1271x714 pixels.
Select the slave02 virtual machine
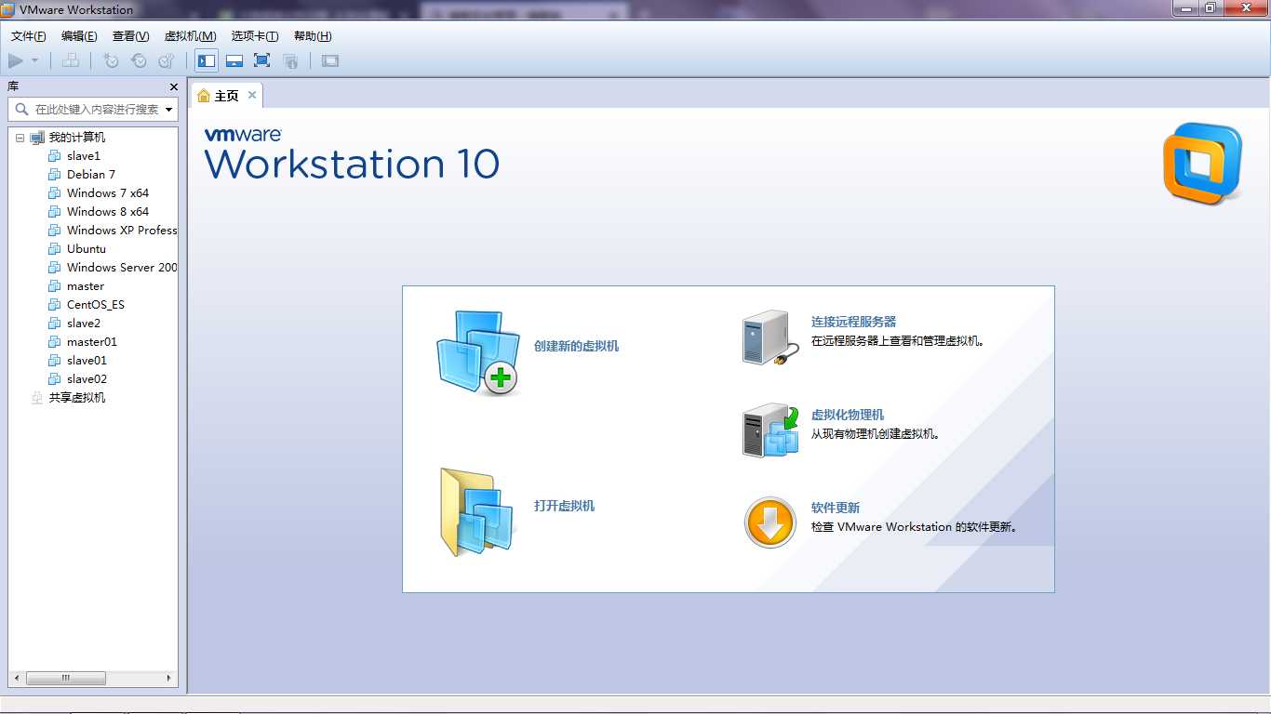click(x=87, y=379)
